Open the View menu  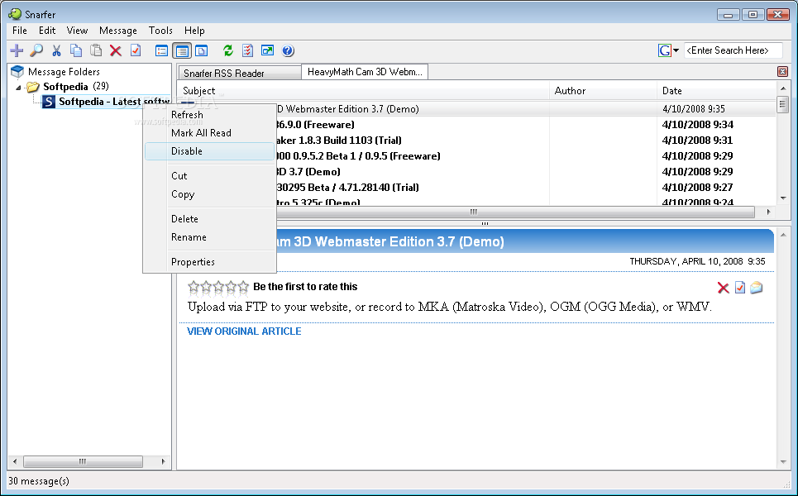point(78,31)
